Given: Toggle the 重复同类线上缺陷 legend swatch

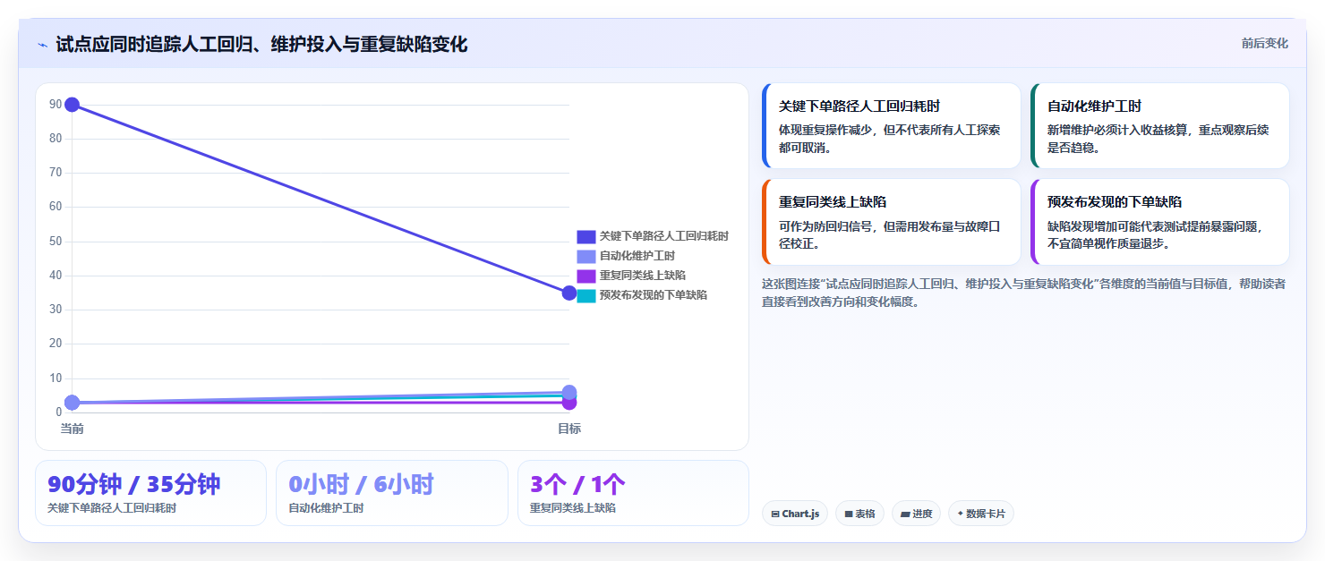Looking at the screenshot, I should 586,276.
